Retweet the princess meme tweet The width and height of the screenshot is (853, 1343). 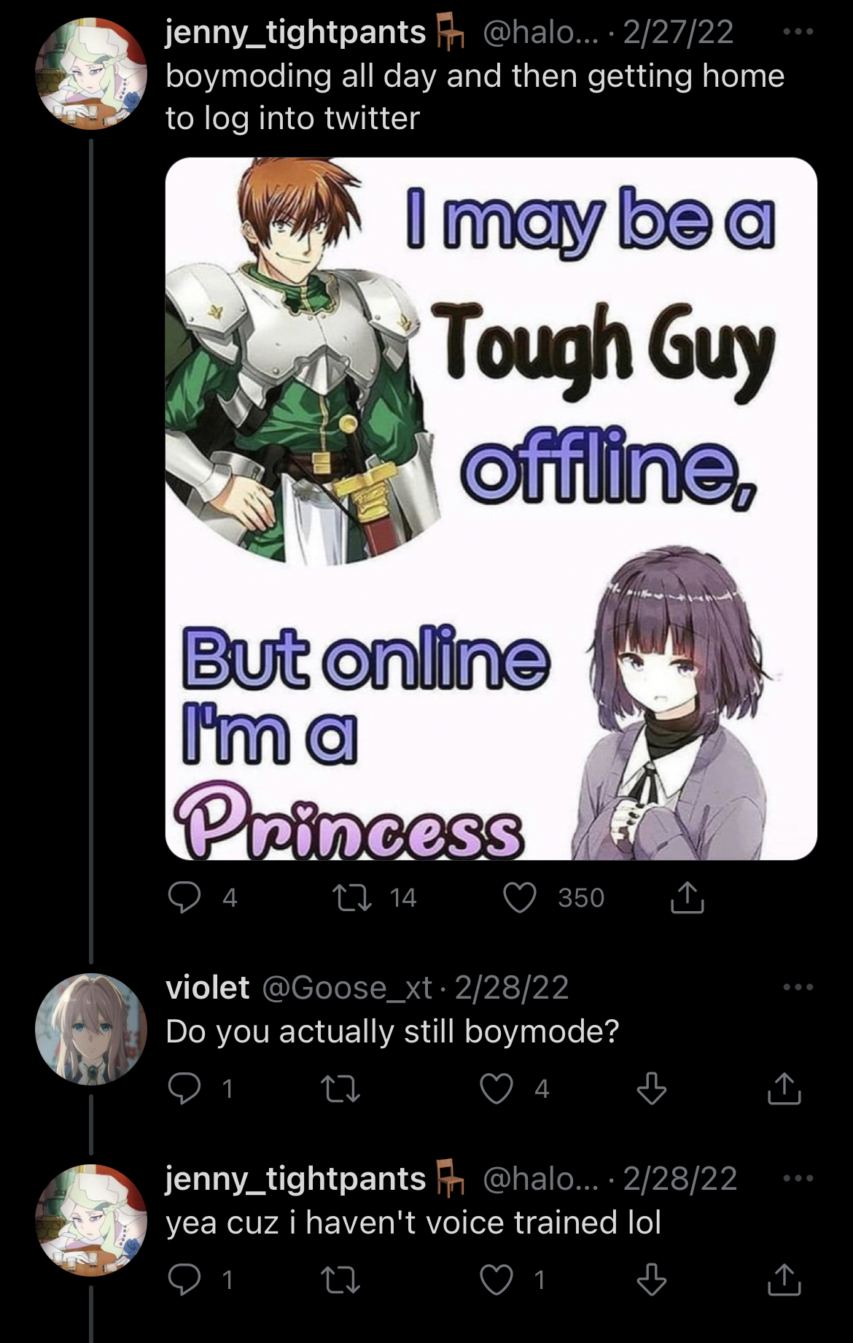tap(351, 897)
